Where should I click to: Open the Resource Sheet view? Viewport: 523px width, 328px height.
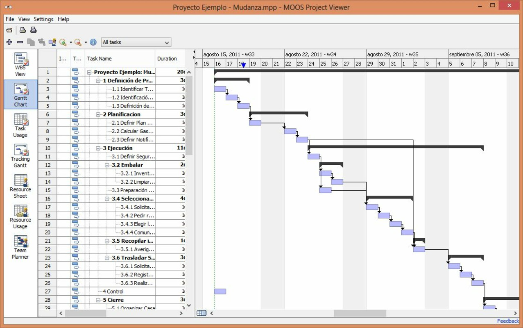pyautogui.click(x=20, y=186)
